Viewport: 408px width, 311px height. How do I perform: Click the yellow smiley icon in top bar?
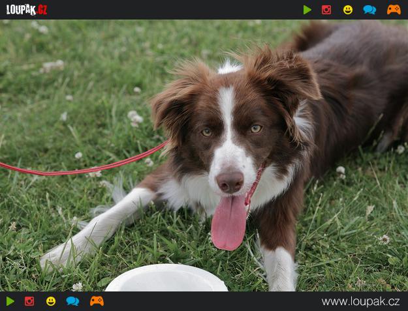(x=348, y=10)
